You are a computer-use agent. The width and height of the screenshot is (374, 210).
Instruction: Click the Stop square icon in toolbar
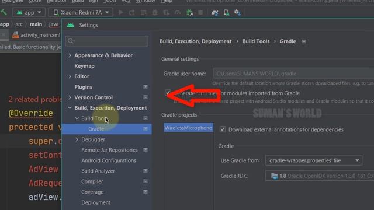[x=200, y=12]
